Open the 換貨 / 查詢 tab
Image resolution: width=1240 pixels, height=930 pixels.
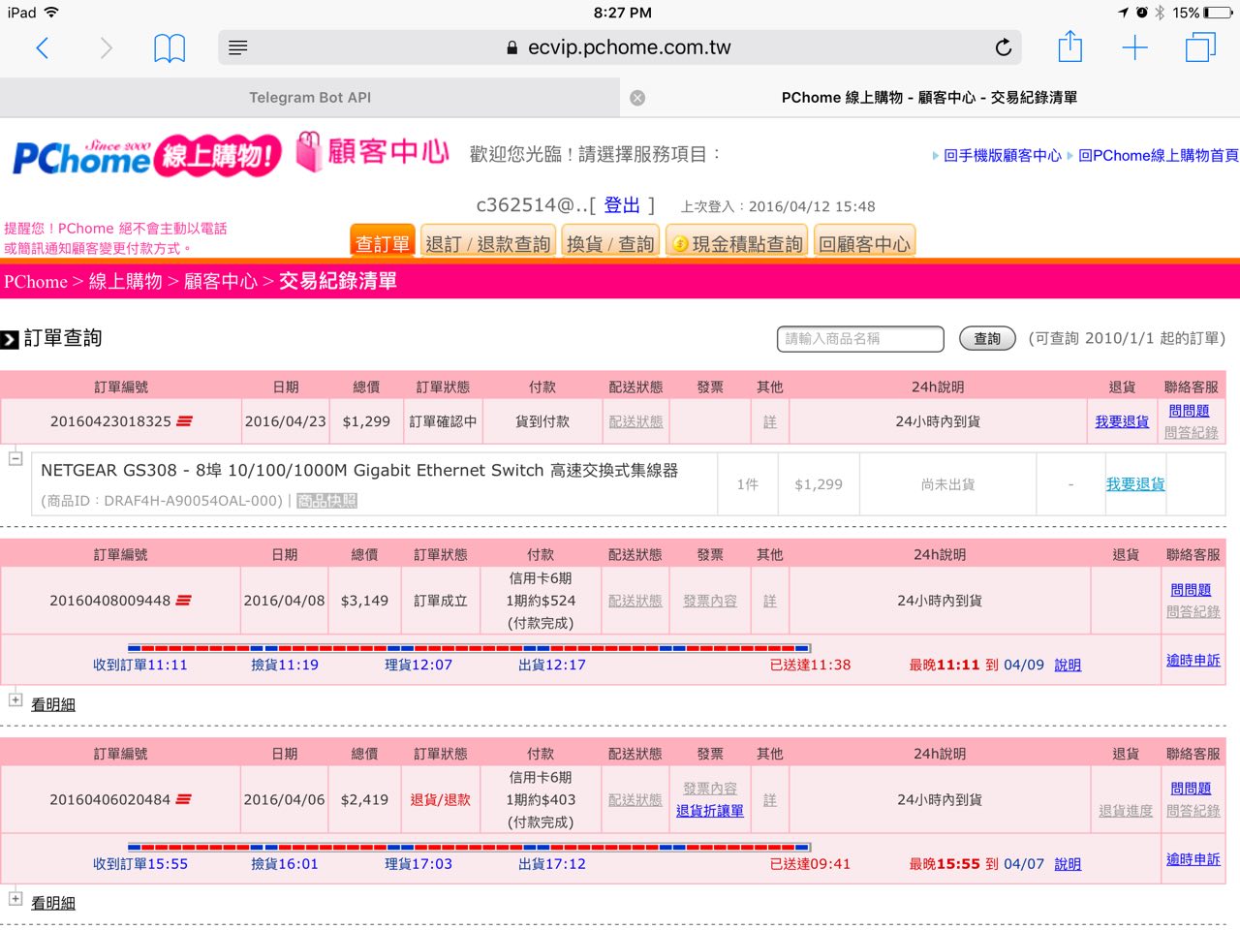610,242
